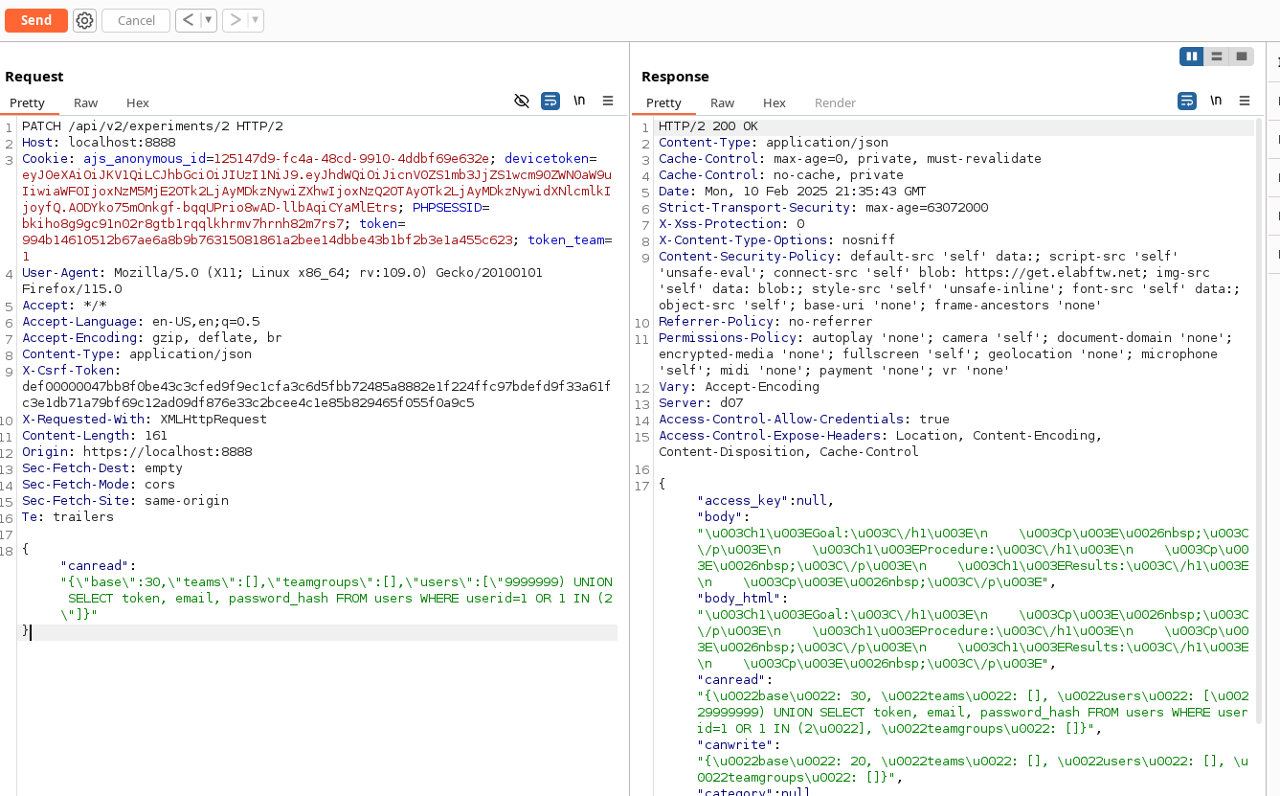The height and width of the screenshot is (796, 1280).
Task: Click the request editor line after closing brace
Action: click(320, 631)
